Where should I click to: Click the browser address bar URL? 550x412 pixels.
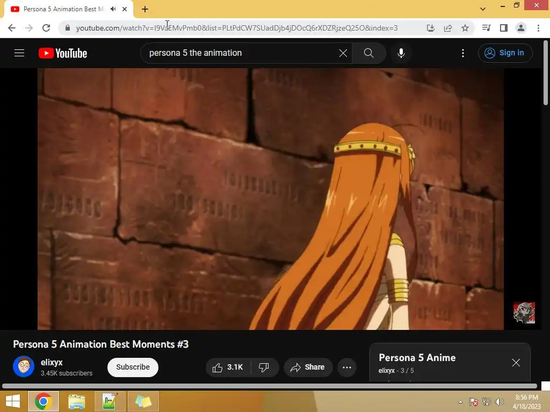[x=237, y=28]
